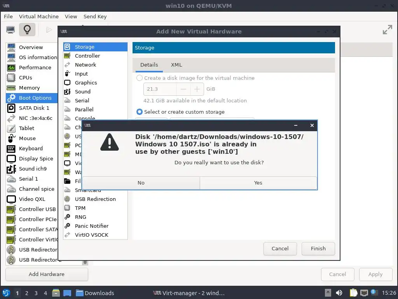Click the fullscreen arrows icon
Viewport: 398px width, 299px height.
388,30
